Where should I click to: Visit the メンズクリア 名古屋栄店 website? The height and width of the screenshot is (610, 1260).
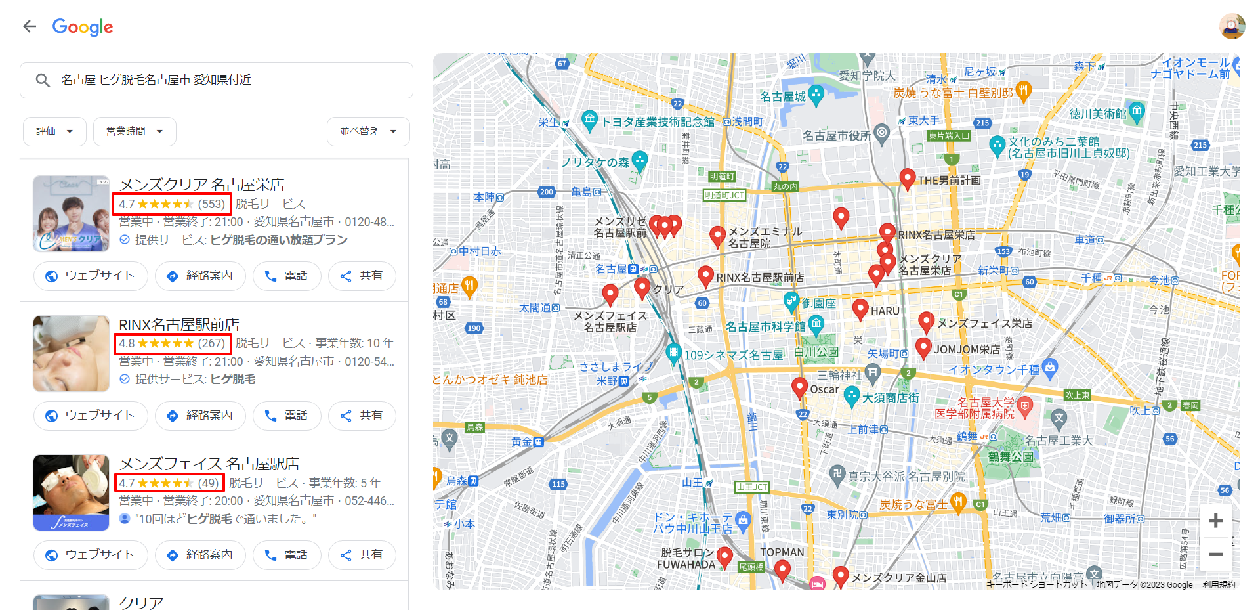pos(91,276)
